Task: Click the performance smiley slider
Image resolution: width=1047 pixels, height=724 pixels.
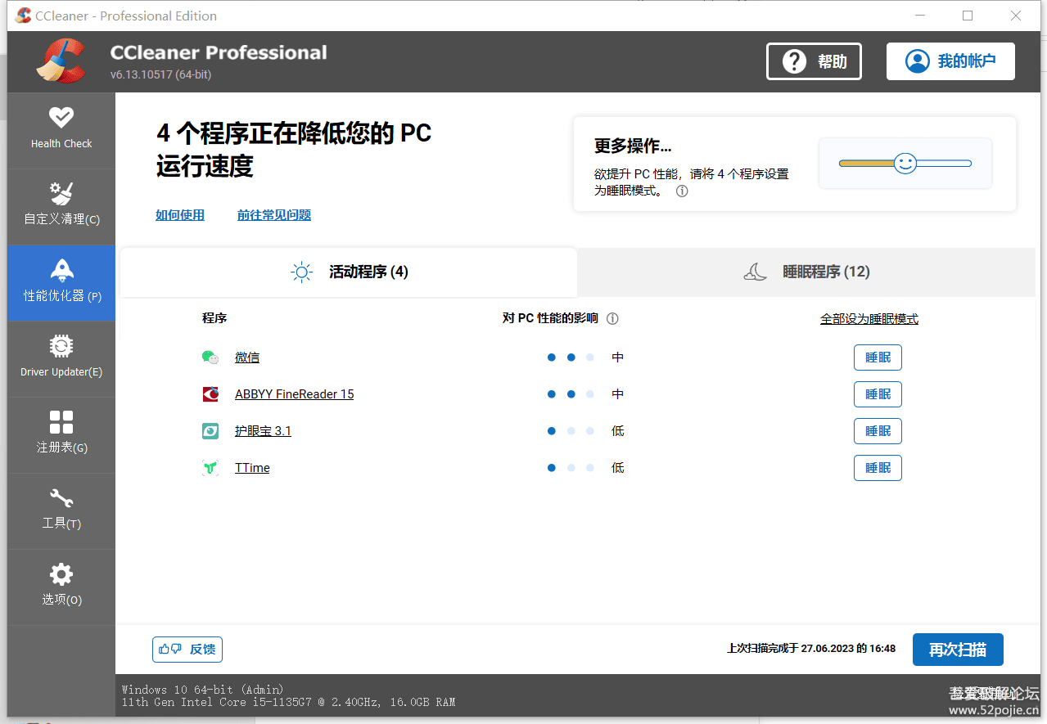Action: 905,164
